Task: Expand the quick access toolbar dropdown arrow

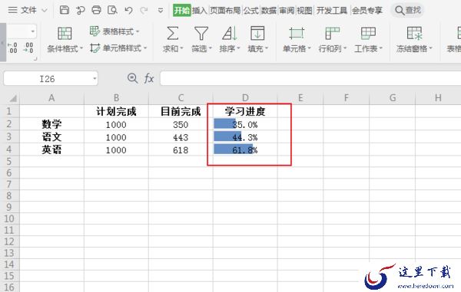Action: 161,11
